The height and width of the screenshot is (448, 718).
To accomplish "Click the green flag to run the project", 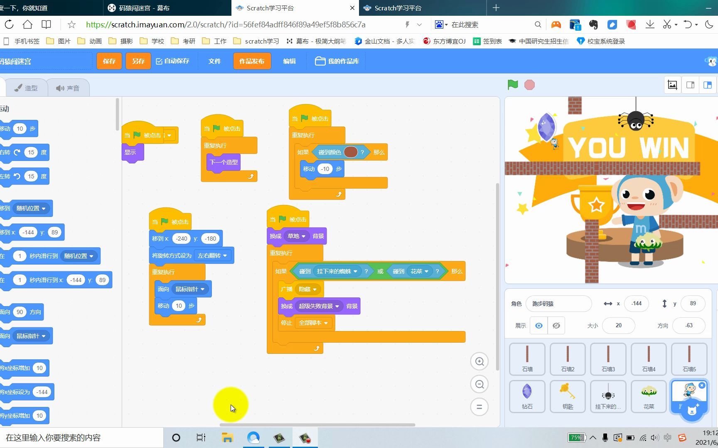I will [513, 85].
